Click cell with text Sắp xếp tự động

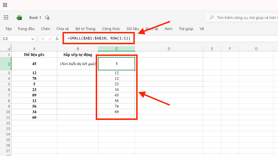pos(78,55)
